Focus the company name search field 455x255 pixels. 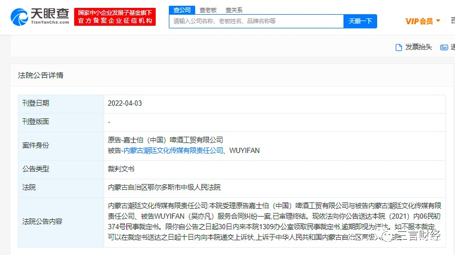[x=257, y=21]
